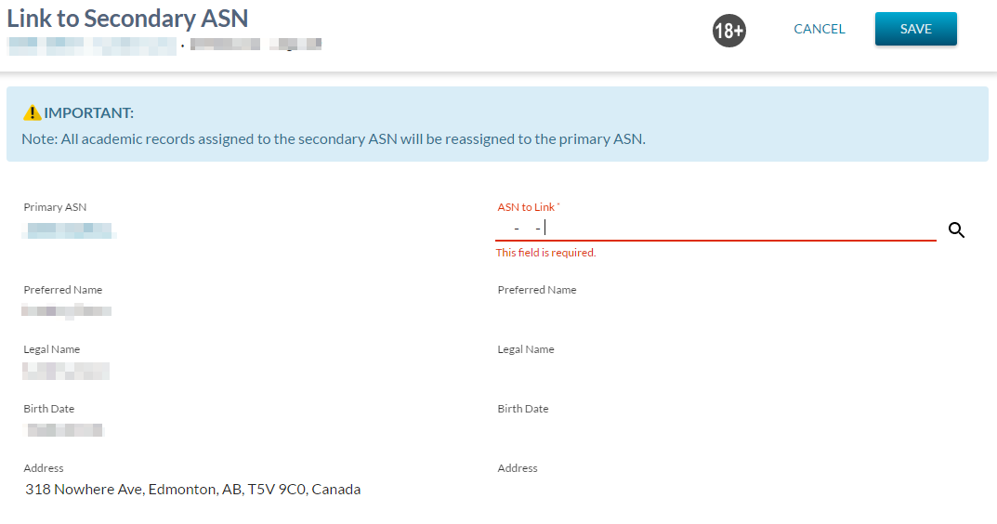997x524 pixels.
Task: Click the "Primary ASN" label
Action: [55, 207]
